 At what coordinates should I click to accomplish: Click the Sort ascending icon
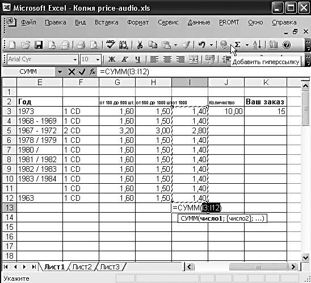tap(257, 45)
